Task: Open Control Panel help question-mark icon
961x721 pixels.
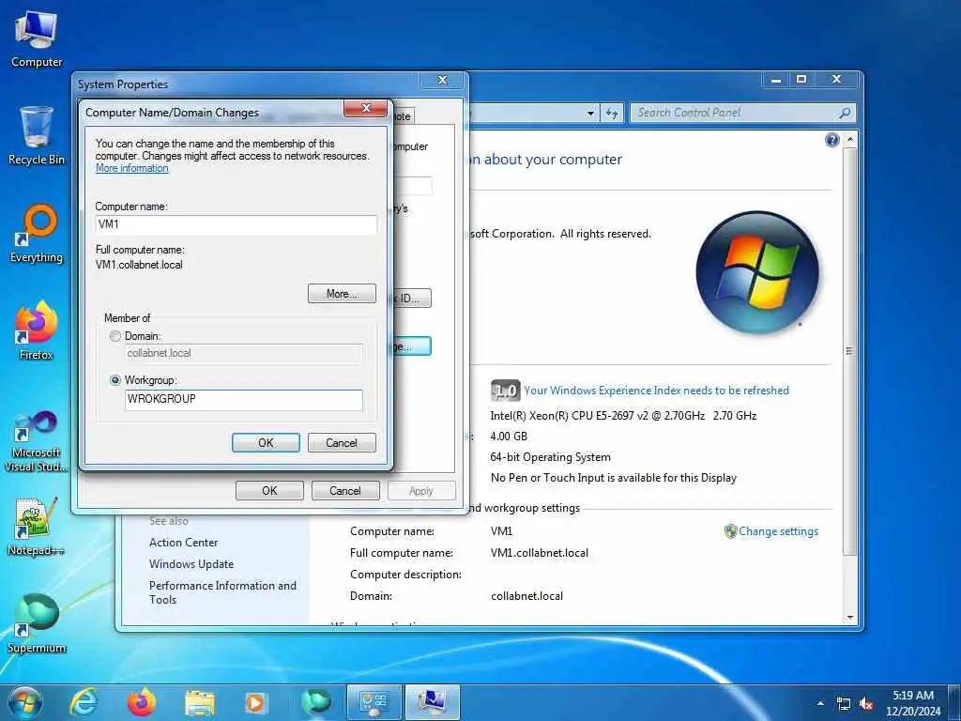Action: coord(831,141)
